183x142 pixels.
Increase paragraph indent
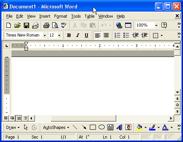(144, 35)
